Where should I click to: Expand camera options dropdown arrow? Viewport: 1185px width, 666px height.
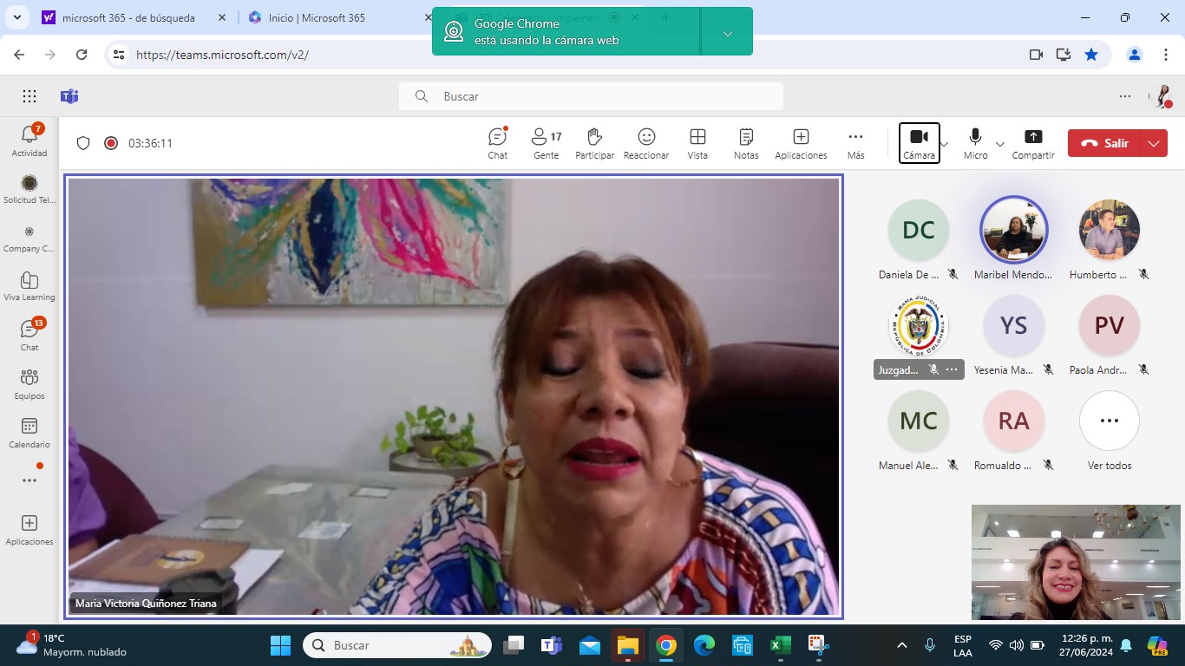(945, 144)
